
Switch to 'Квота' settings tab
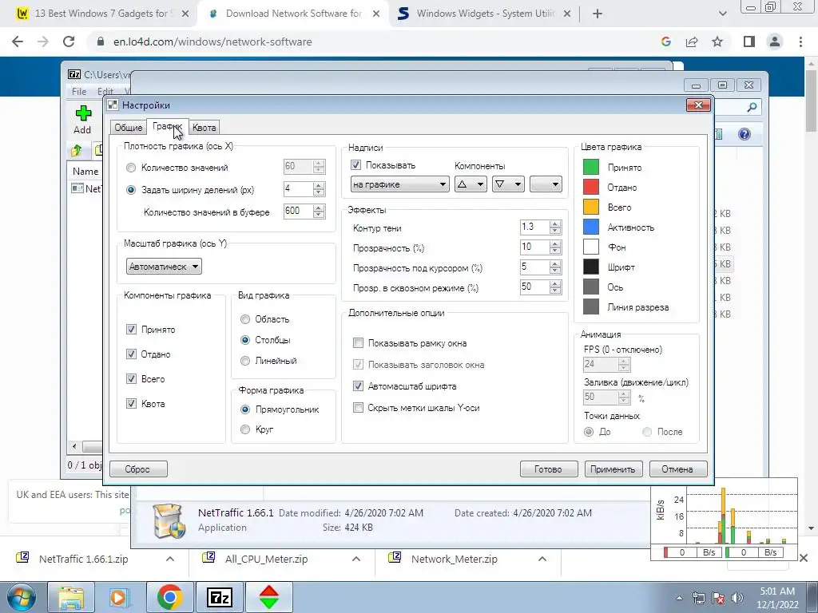[204, 127]
